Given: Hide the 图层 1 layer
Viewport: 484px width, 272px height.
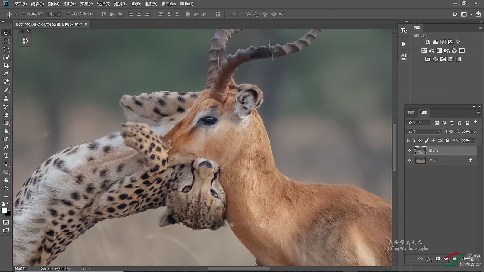Looking at the screenshot, I should point(410,151).
